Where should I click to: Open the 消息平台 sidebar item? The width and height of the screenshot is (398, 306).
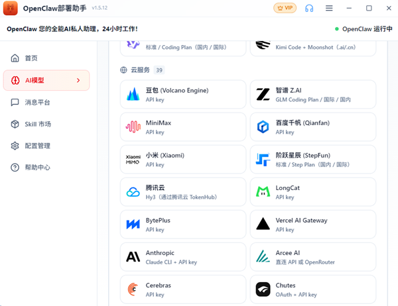pyautogui.click(x=46, y=103)
